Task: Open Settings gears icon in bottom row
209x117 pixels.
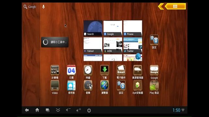Action: tap(121, 85)
